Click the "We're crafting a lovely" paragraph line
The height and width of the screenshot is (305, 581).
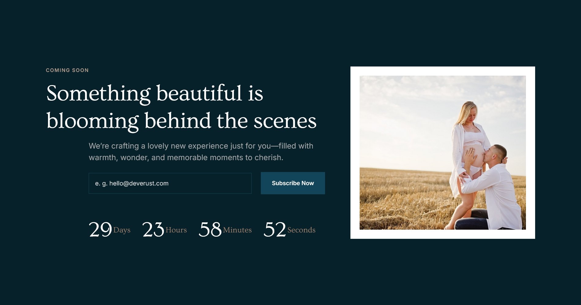pos(201,146)
